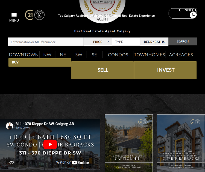Click the Century 21 logo
This screenshot has width=205, height=172.
point(29,15)
